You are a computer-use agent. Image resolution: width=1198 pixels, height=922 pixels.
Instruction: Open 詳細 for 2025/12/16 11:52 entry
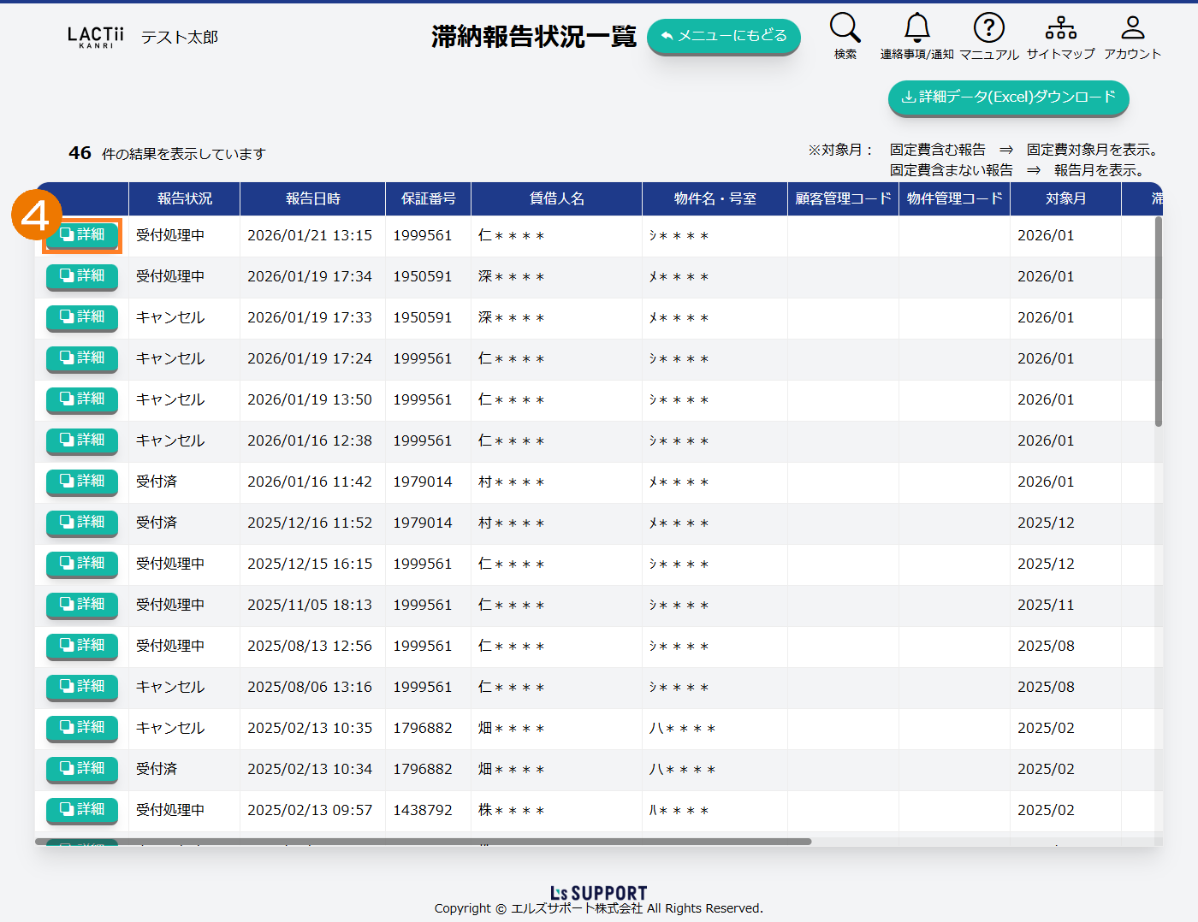82,523
